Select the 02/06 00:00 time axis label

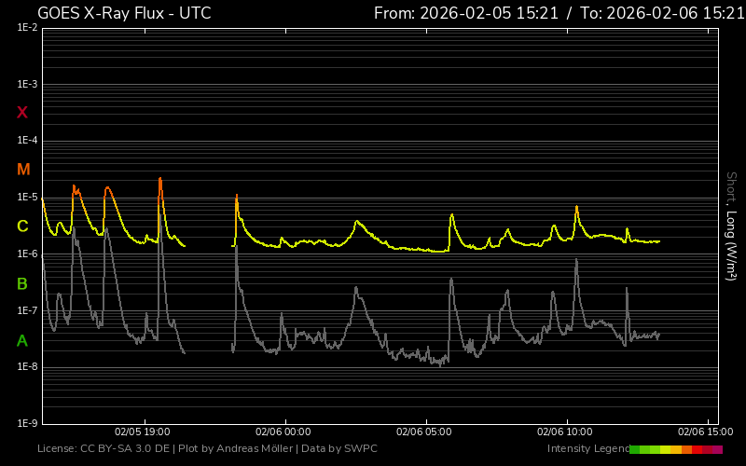[x=283, y=432]
